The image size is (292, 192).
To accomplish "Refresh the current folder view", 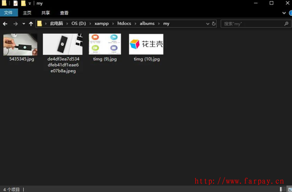I will click(x=214, y=24).
